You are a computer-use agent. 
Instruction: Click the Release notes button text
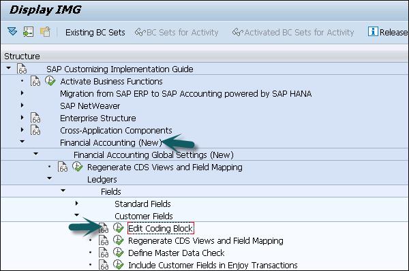[x=393, y=32]
